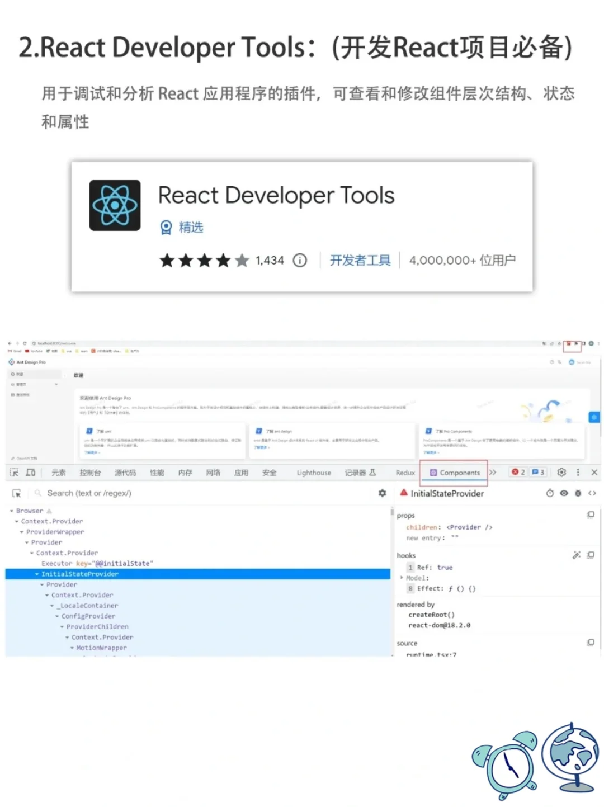
Task: Focus the Search (text or /regex/) field
Action: click(x=204, y=493)
